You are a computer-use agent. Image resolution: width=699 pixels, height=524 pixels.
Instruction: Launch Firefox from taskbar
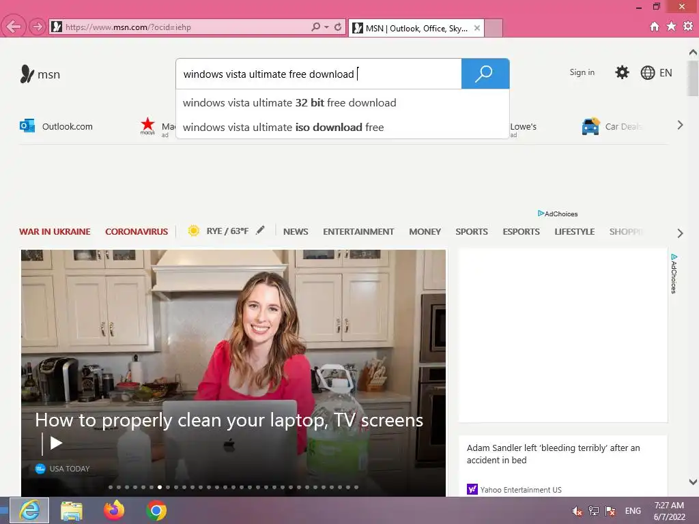pyautogui.click(x=114, y=510)
